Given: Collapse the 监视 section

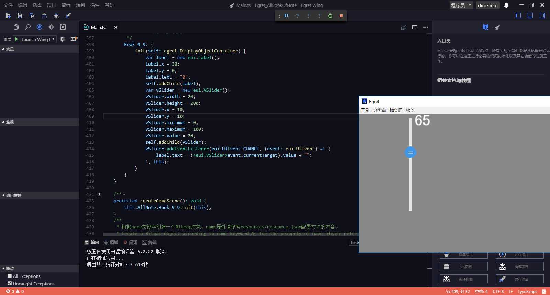Looking at the screenshot, I should coord(40,122).
